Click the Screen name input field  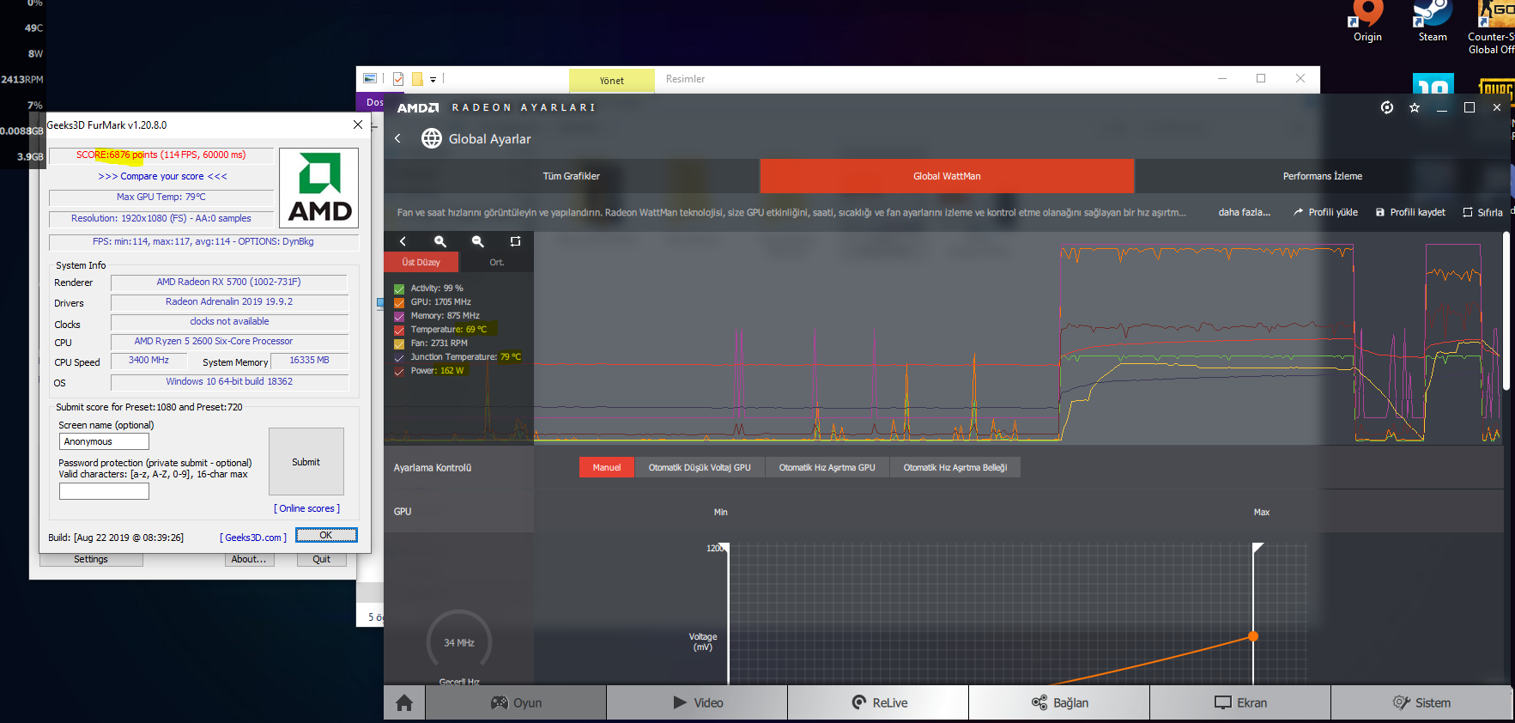(x=104, y=441)
